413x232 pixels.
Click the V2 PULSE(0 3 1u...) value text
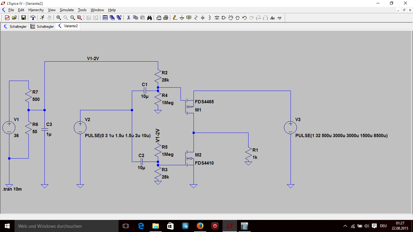118,136
